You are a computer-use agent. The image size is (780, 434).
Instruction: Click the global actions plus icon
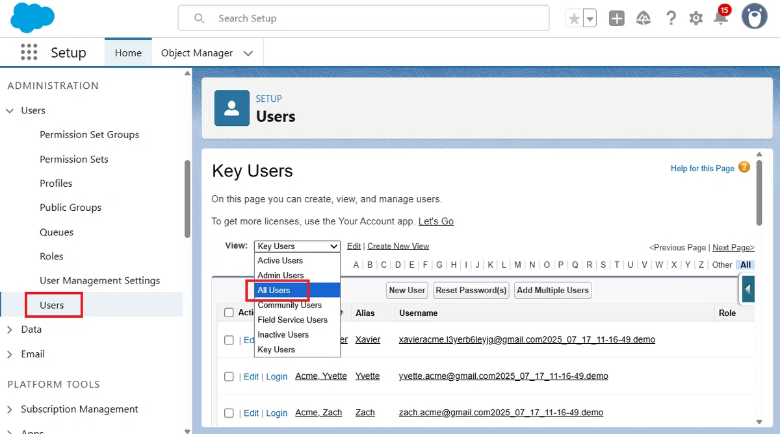click(617, 19)
